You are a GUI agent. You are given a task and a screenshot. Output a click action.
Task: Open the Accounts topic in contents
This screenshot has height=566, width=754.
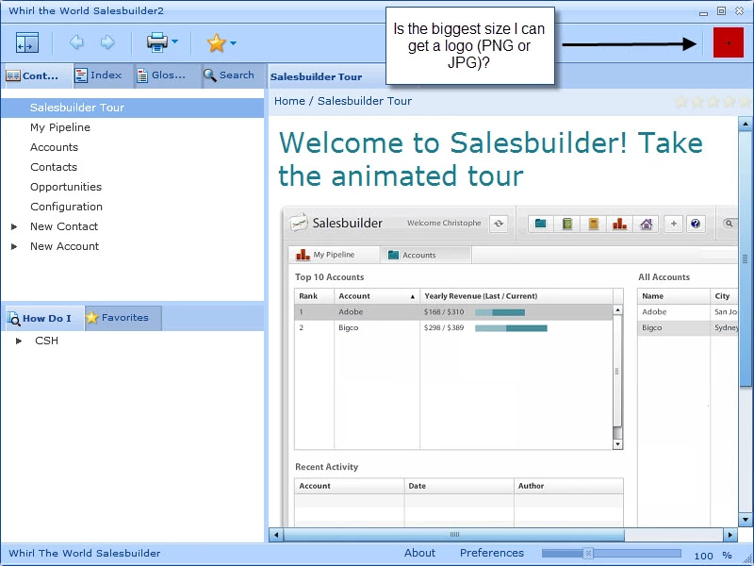pyautogui.click(x=54, y=147)
